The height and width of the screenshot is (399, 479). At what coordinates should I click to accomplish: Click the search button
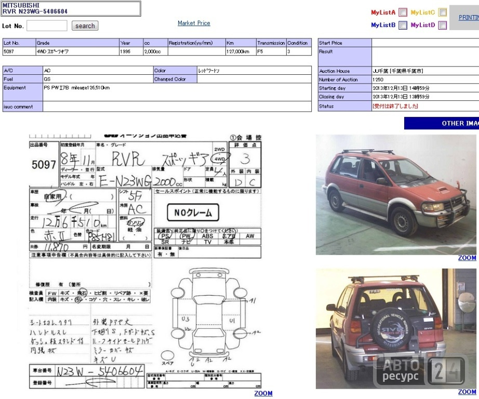click(x=85, y=25)
